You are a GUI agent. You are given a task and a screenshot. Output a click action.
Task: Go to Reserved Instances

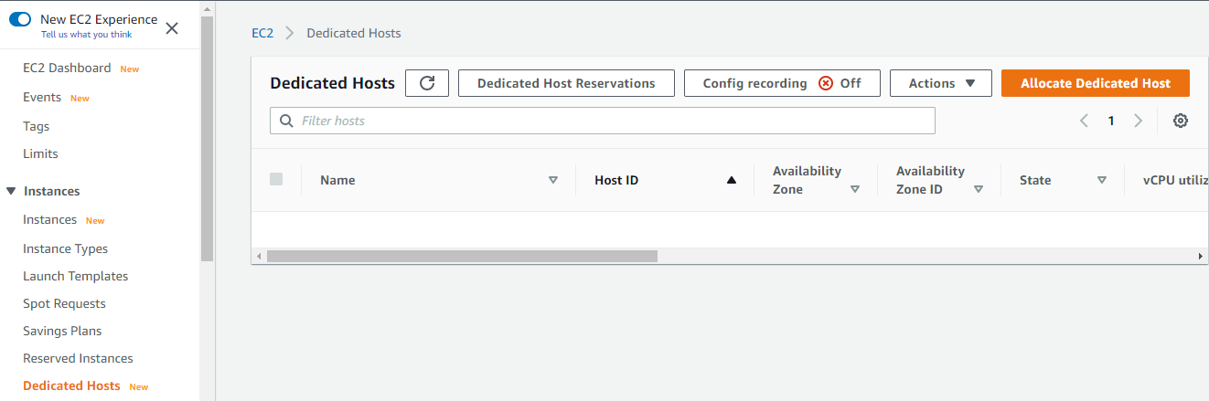[x=78, y=358]
